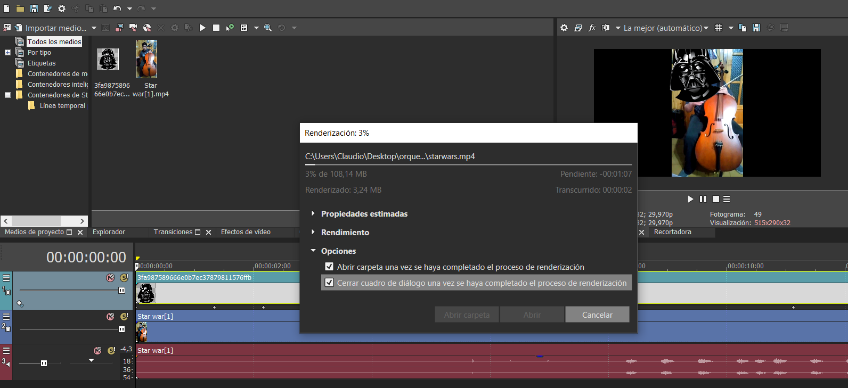Open the preview transport menu icon

pos(727,199)
